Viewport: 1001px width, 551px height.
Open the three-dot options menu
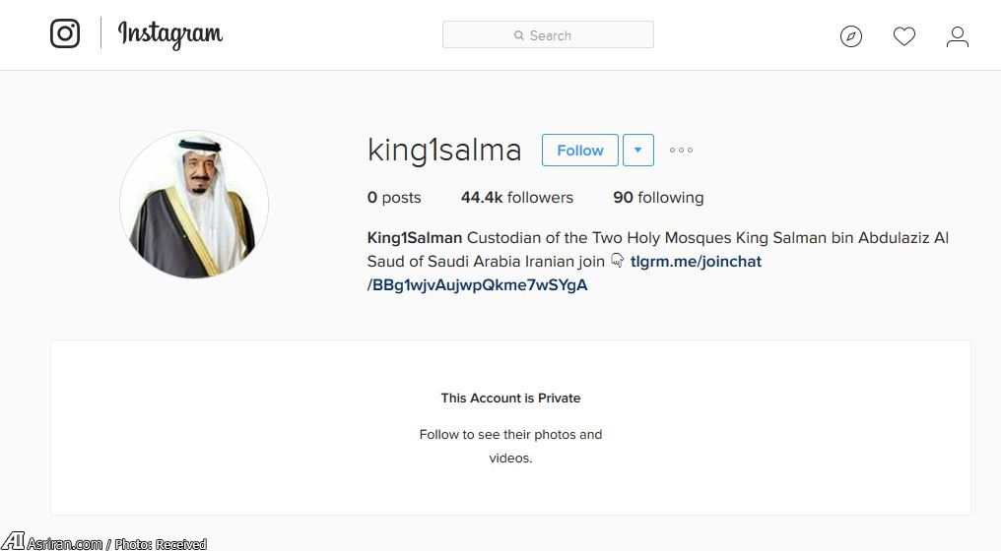point(681,151)
